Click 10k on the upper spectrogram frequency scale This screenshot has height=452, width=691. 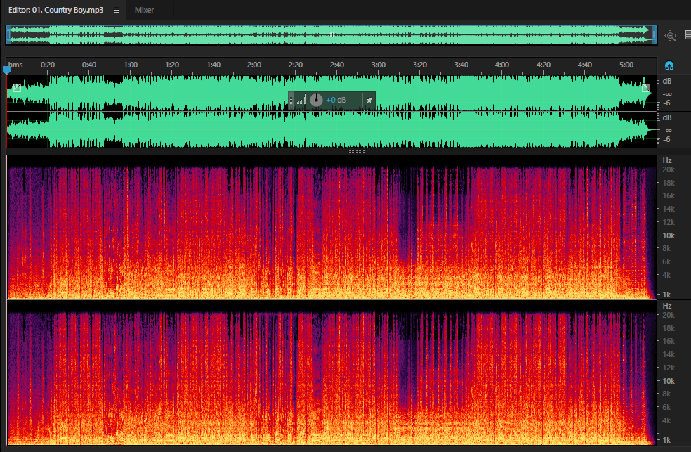(x=669, y=235)
